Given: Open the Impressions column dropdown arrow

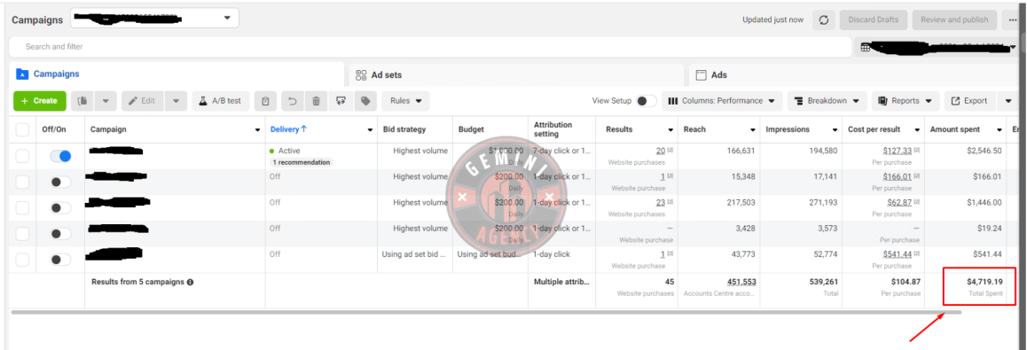Looking at the screenshot, I should [x=835, y=130].
